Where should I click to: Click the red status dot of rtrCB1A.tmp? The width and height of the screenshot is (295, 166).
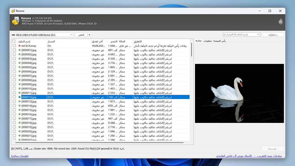click(x=19, y=46)
